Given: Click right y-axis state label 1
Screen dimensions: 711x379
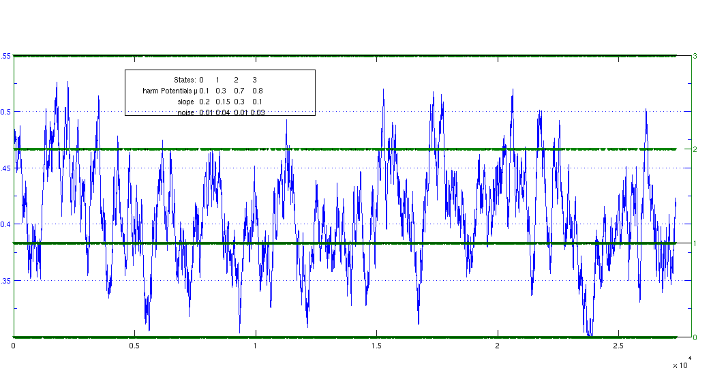Looking at the screenshot, I should tap(693, 243).
